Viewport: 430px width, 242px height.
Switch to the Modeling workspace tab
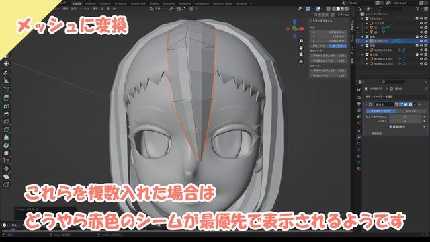pos(91,3)
